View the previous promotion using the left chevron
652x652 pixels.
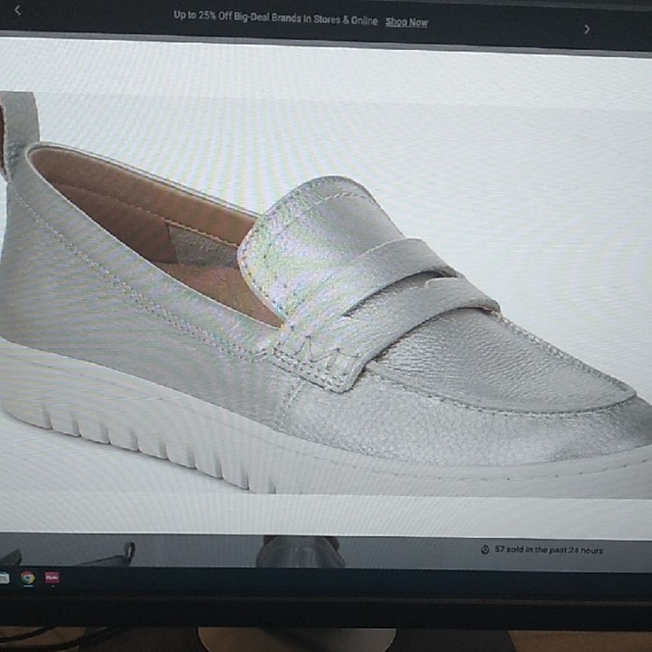pyautogui.click(x=16, y=11)
